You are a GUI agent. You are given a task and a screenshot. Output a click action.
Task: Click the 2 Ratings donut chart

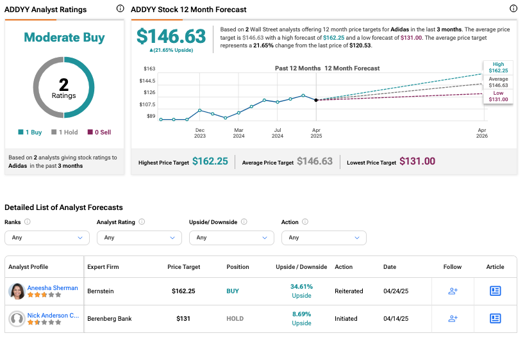[x=63, y=87]
